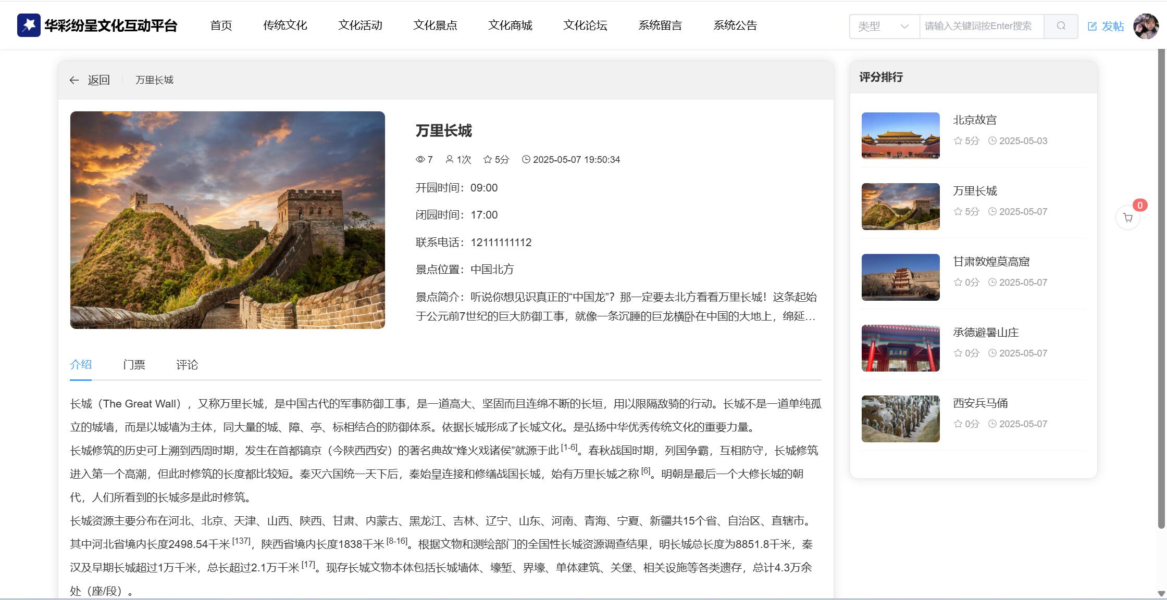Click the eye view-count icon
This screenshot has width=1167, height=600.
(420, 160)
